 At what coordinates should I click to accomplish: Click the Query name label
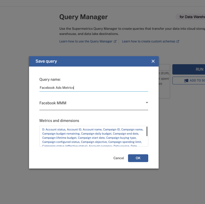(x=50, y=79)
